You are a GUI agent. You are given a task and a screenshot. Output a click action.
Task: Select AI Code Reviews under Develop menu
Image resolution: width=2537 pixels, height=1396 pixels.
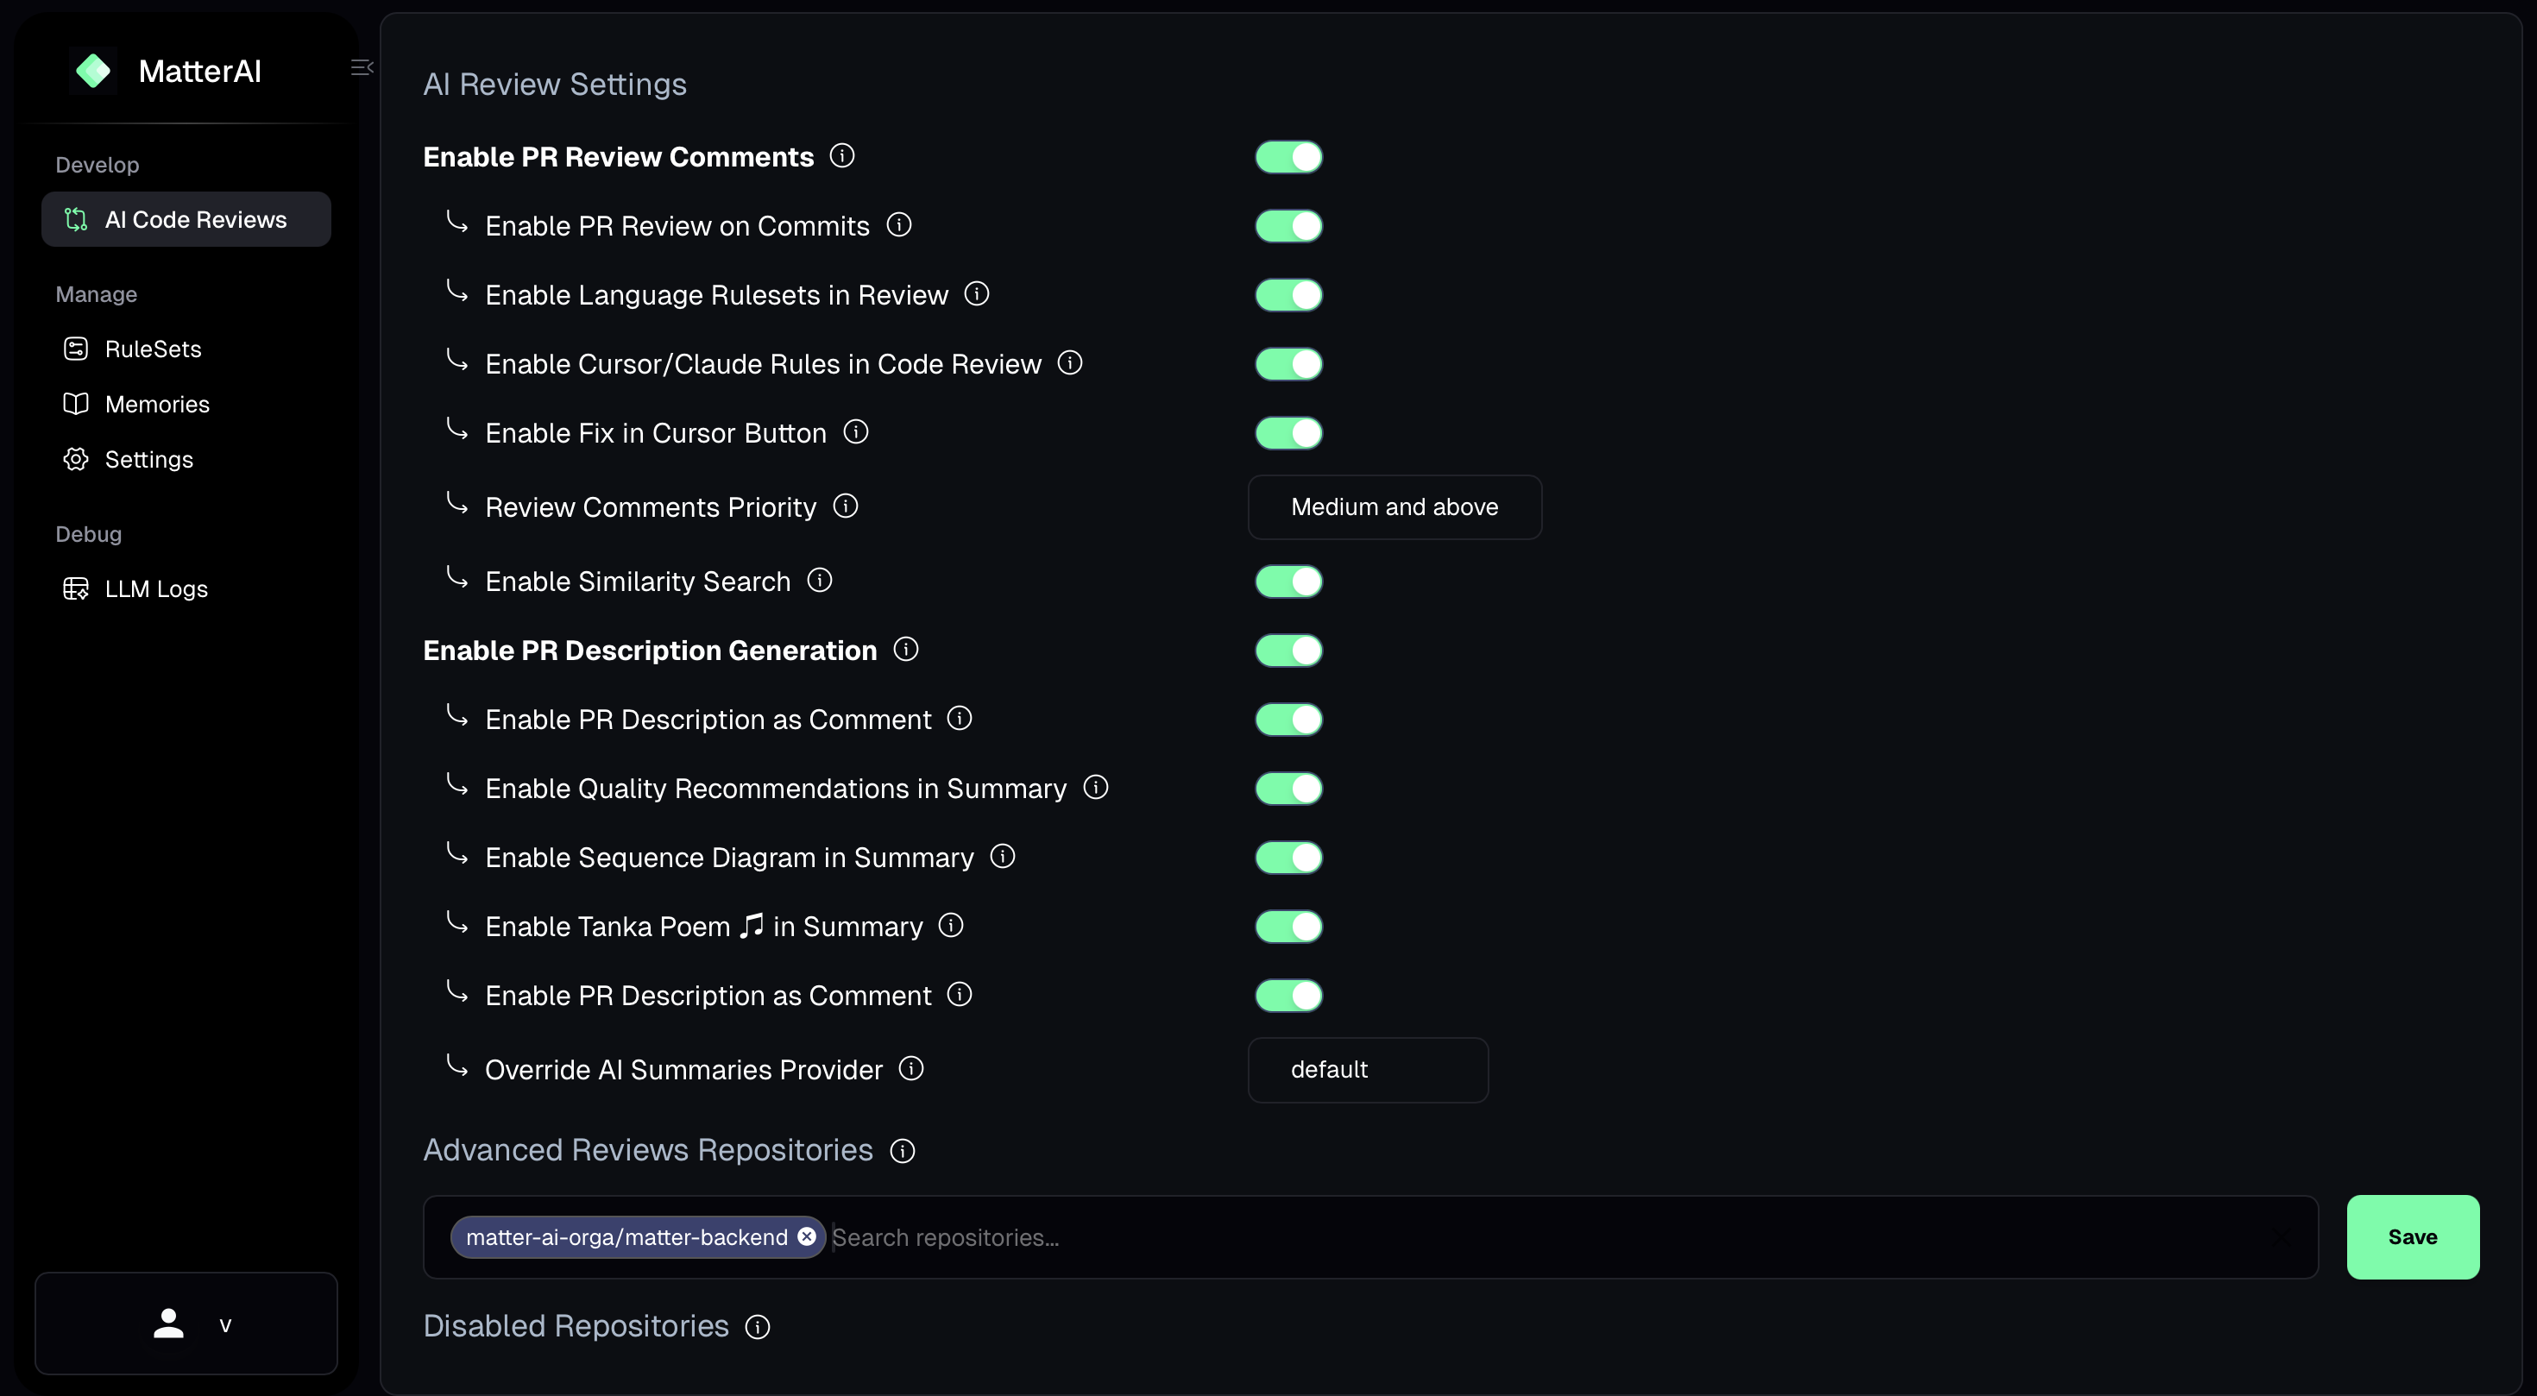(x=186, y=218)
